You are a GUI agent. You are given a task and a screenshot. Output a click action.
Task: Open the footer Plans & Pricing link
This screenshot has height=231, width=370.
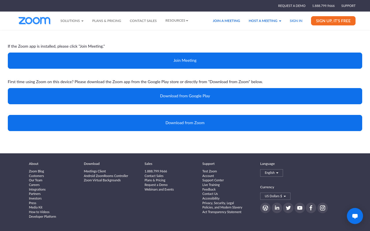(155, 180)
